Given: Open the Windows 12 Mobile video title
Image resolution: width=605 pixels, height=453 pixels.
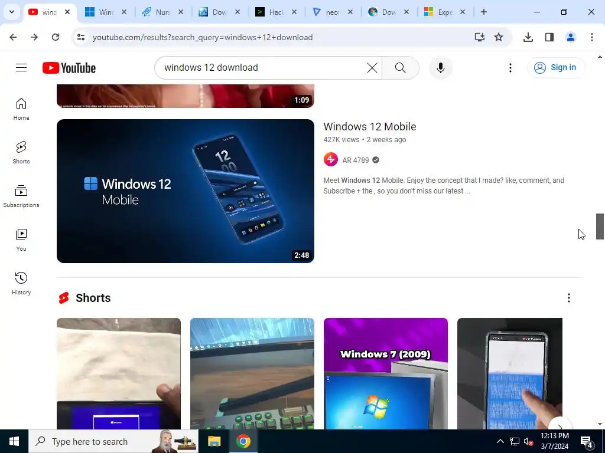Looking at the screenshot, I should point(370,126).
